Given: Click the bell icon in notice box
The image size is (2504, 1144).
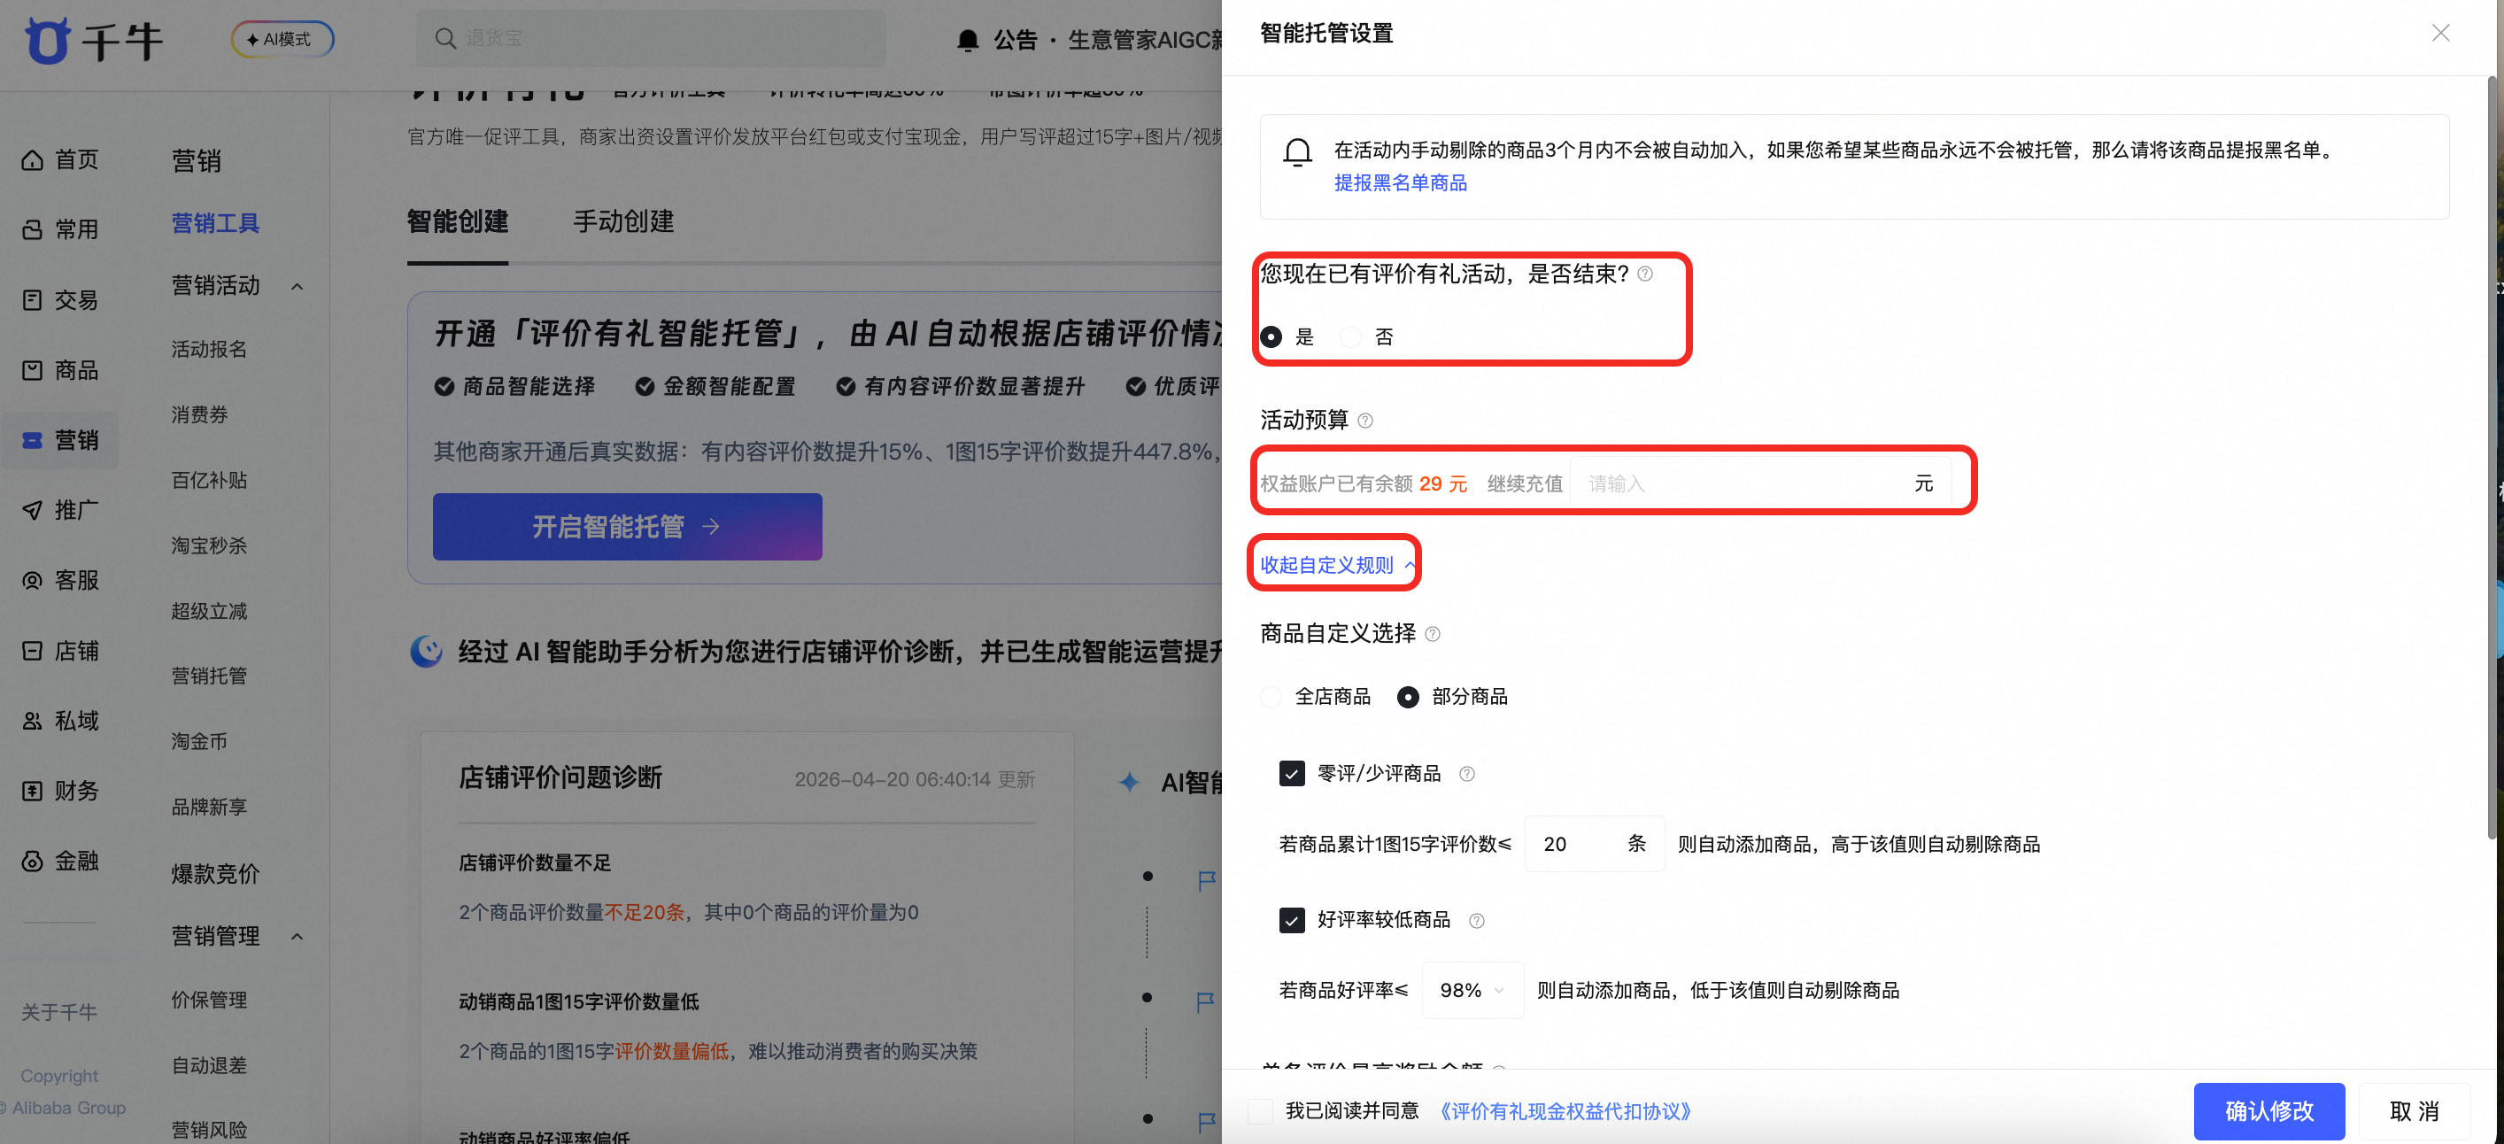Looking at the screenshot, I should coord(1298,152).
